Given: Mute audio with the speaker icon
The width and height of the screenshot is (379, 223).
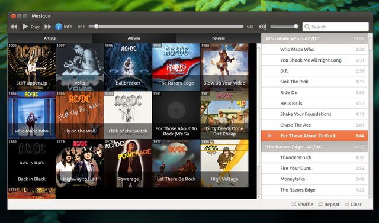Looking at the screenshot, I should click(262, 27).
